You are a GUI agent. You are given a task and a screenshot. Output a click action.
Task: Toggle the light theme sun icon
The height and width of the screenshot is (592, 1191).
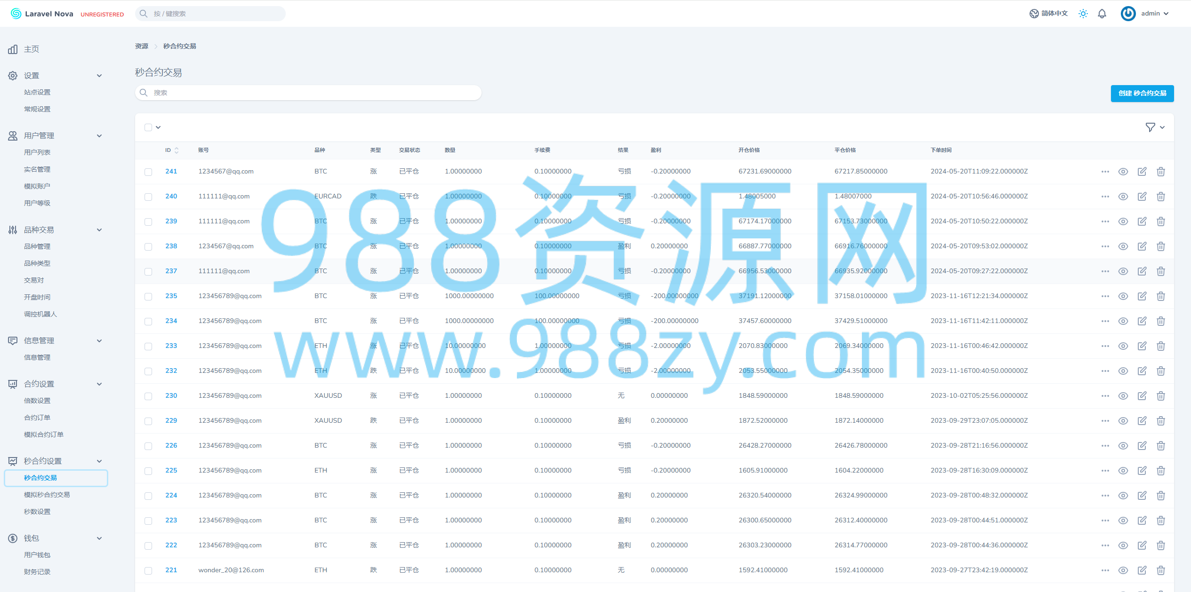coord(1083,14)
